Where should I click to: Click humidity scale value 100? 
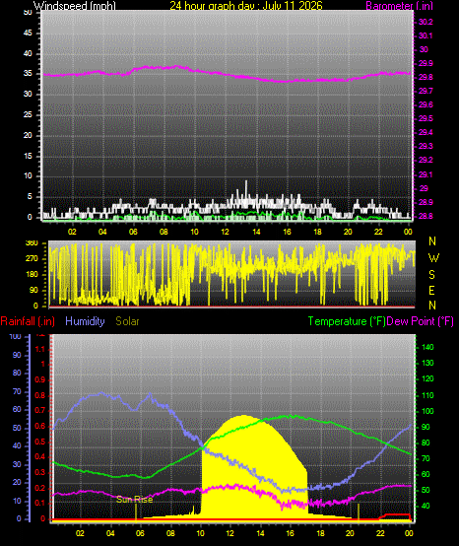16,337
